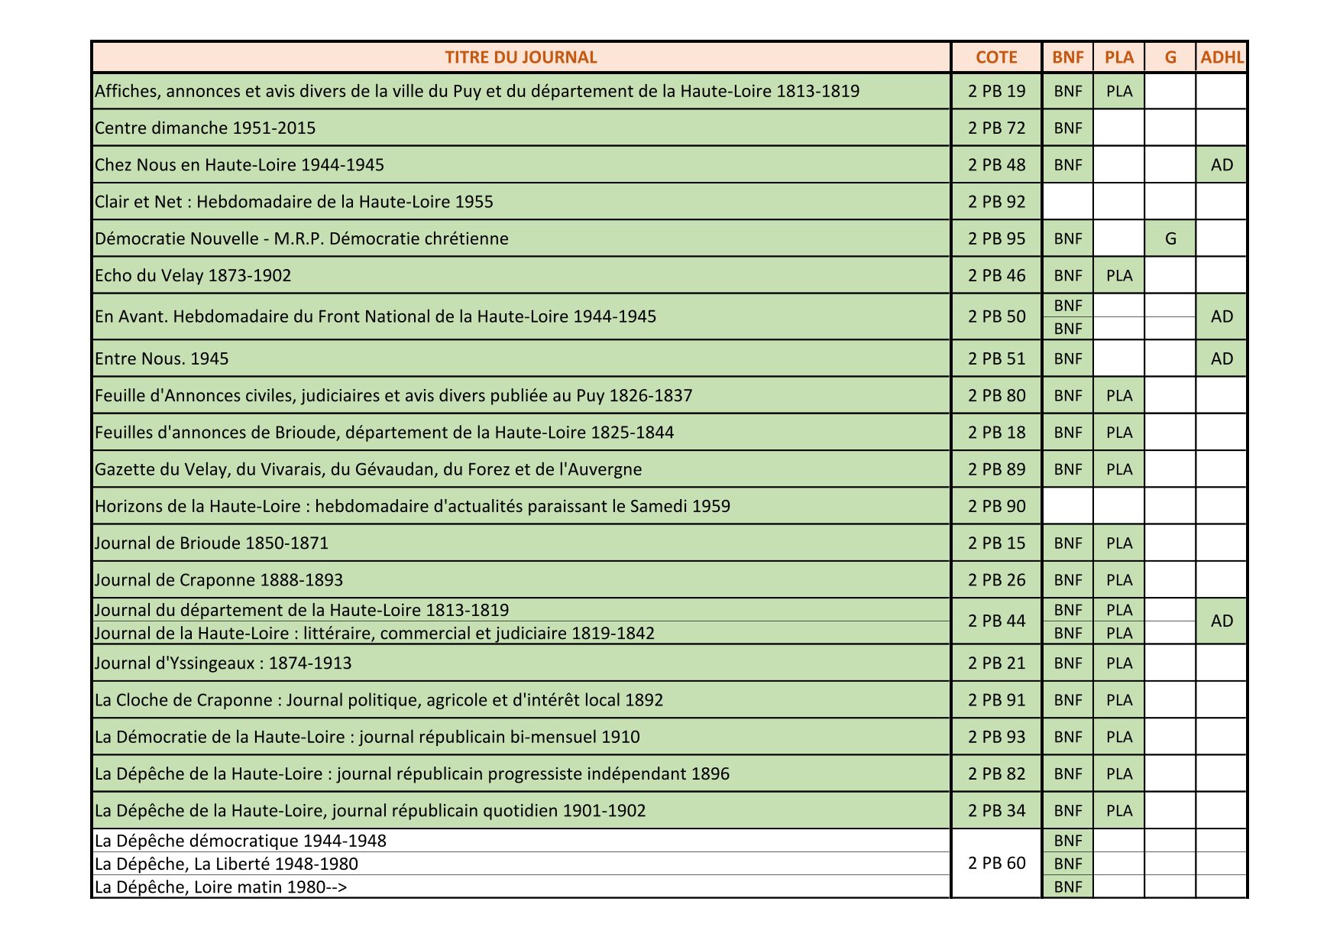Select the Journal de Brioude 1850-1871 row title
The image size is (1340, 947).
(212, 543)
